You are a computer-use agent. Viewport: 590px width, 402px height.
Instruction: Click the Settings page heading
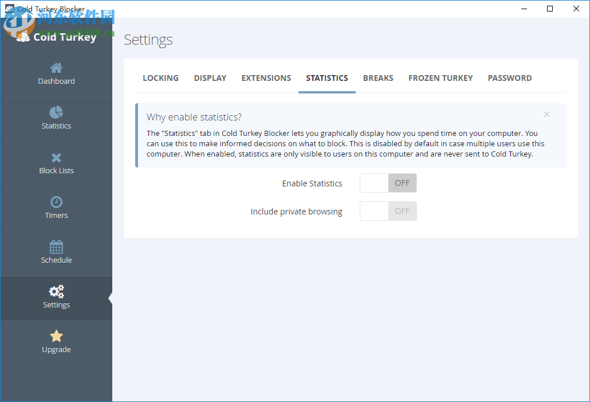coord(148,40)
